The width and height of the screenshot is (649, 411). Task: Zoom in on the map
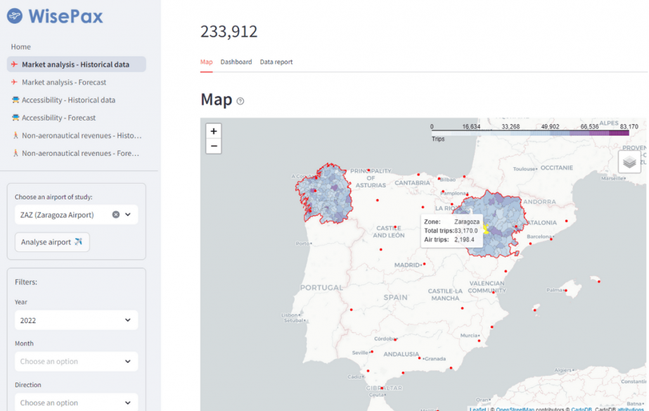(x=214, y=131)
